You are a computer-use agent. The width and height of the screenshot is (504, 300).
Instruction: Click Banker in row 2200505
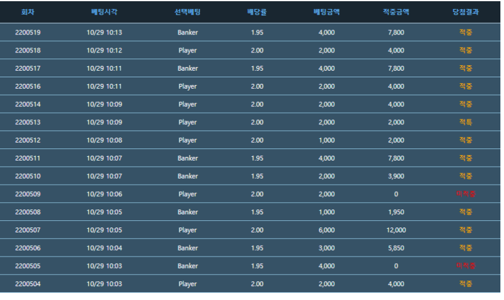pos(188,266)
